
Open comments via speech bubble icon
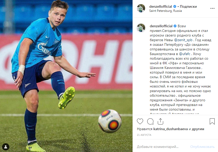tap(150, 121)
